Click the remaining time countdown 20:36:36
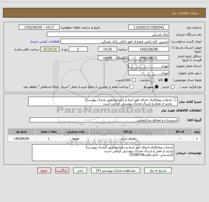Image resolution: width=209 pixels, height=202 pixels. [50, 49]
